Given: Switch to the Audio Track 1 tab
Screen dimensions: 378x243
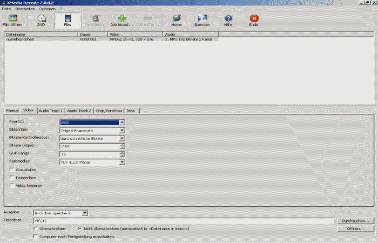Looking at the screenshot, I should 51,110.
